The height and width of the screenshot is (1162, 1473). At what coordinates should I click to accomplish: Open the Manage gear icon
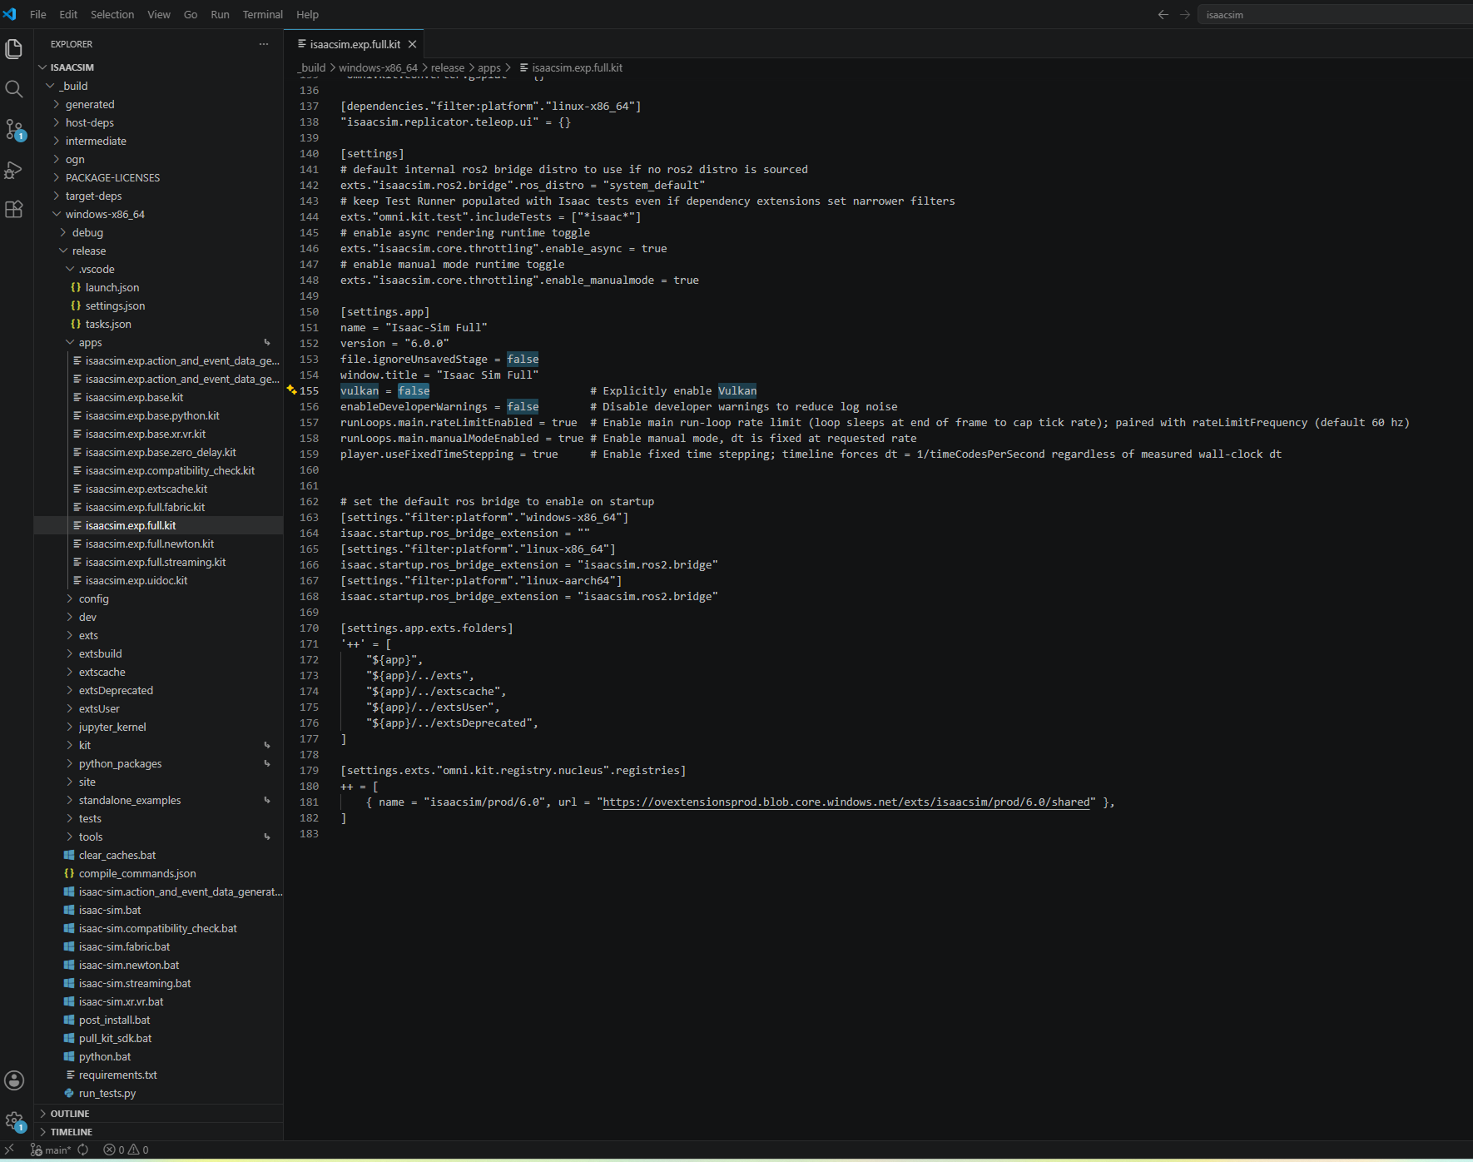click(14, 1120)
